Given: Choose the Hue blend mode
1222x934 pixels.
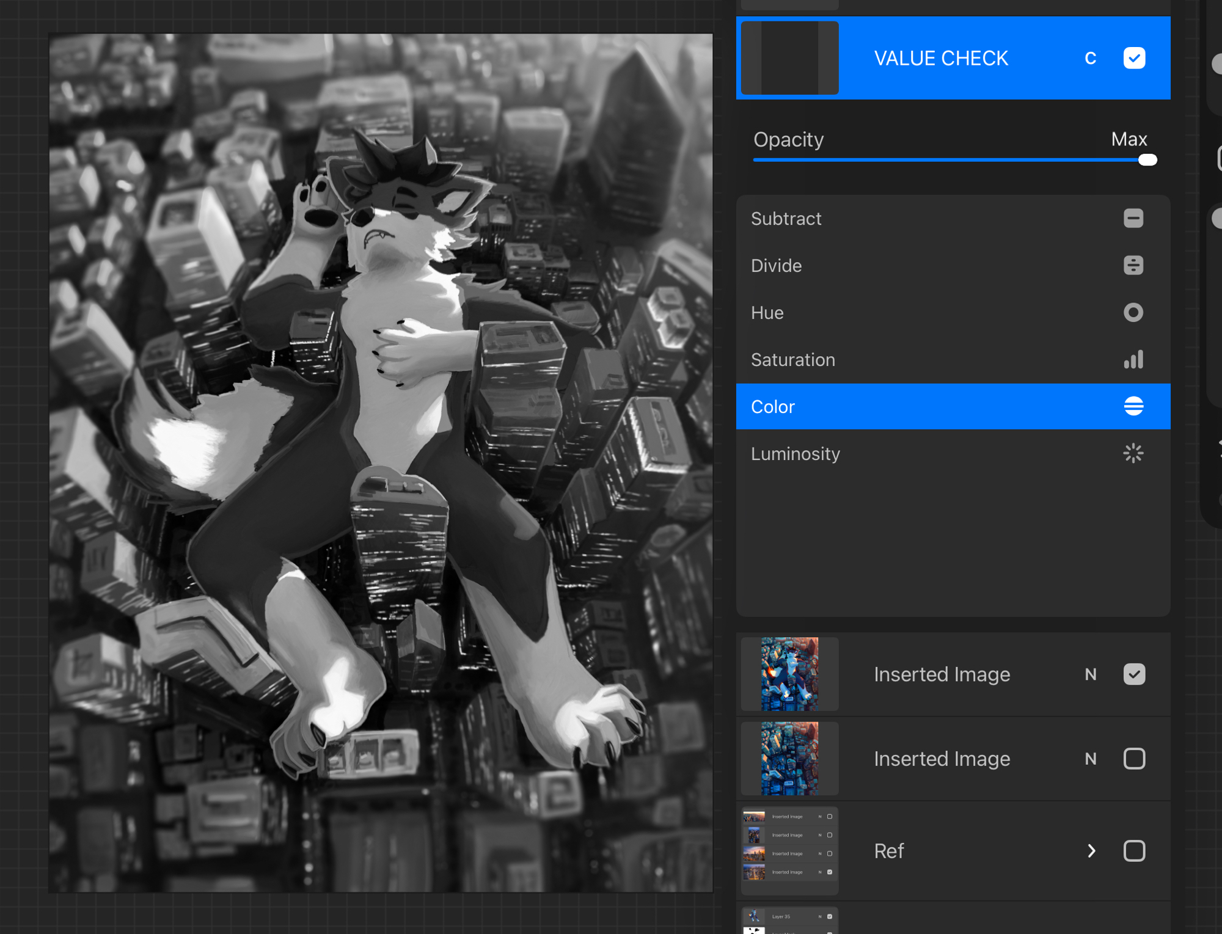Looking at the screenshot, I should (767, 312).
